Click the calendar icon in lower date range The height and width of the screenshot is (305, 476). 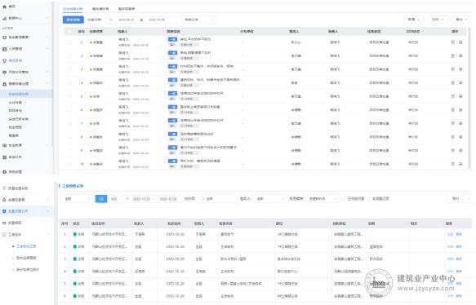[x=127, y=199]
